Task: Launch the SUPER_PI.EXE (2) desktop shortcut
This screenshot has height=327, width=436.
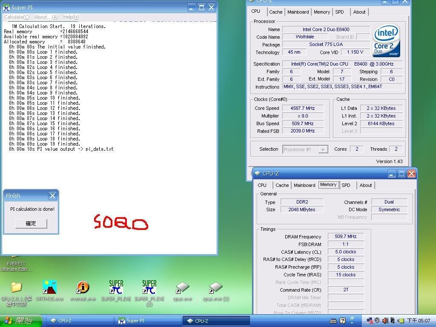Action: click(x=149, y=293)
